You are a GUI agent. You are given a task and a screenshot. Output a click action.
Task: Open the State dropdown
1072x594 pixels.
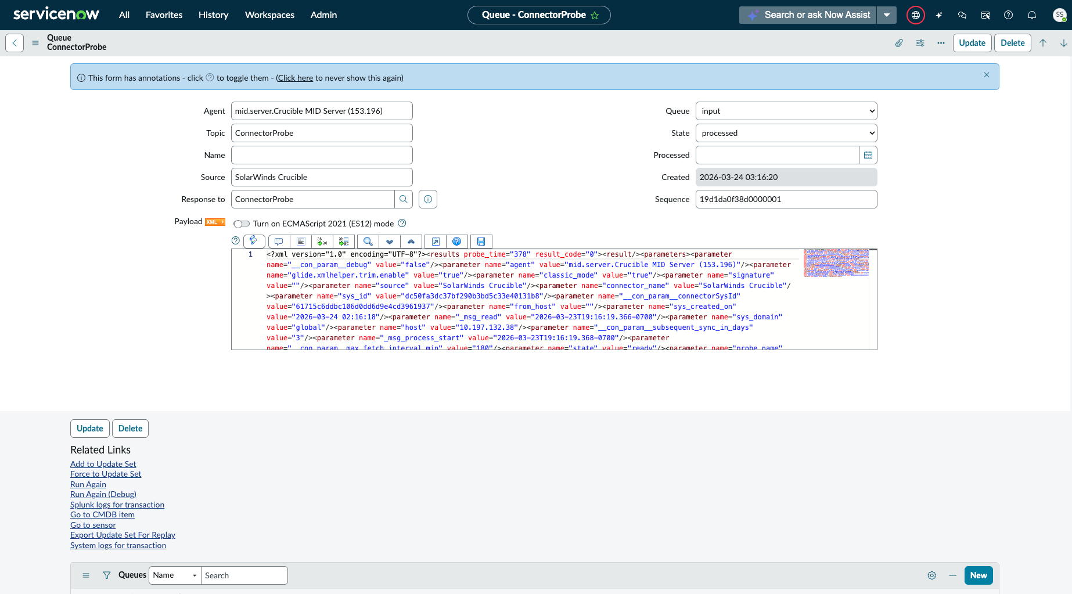coord(786,133)
